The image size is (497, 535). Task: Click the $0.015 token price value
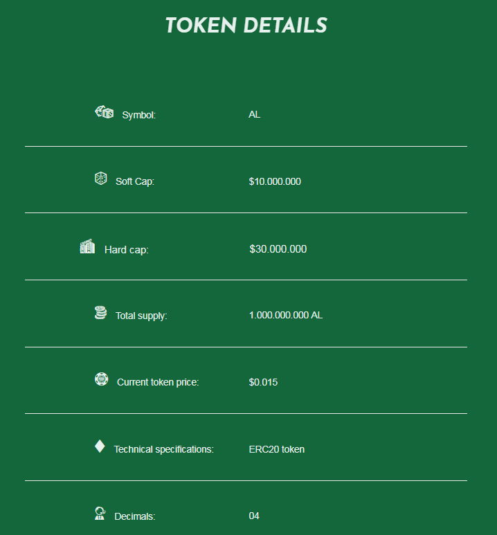pyautogui.click(x=263, y=382)
